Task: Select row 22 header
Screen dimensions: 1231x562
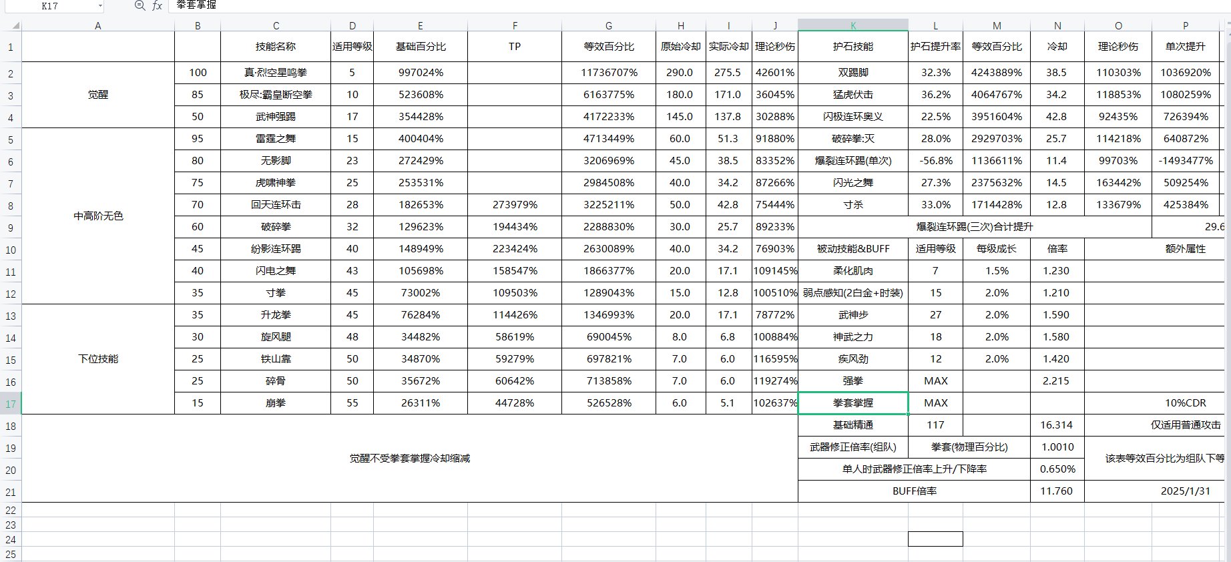Action: tap(11, 510)
